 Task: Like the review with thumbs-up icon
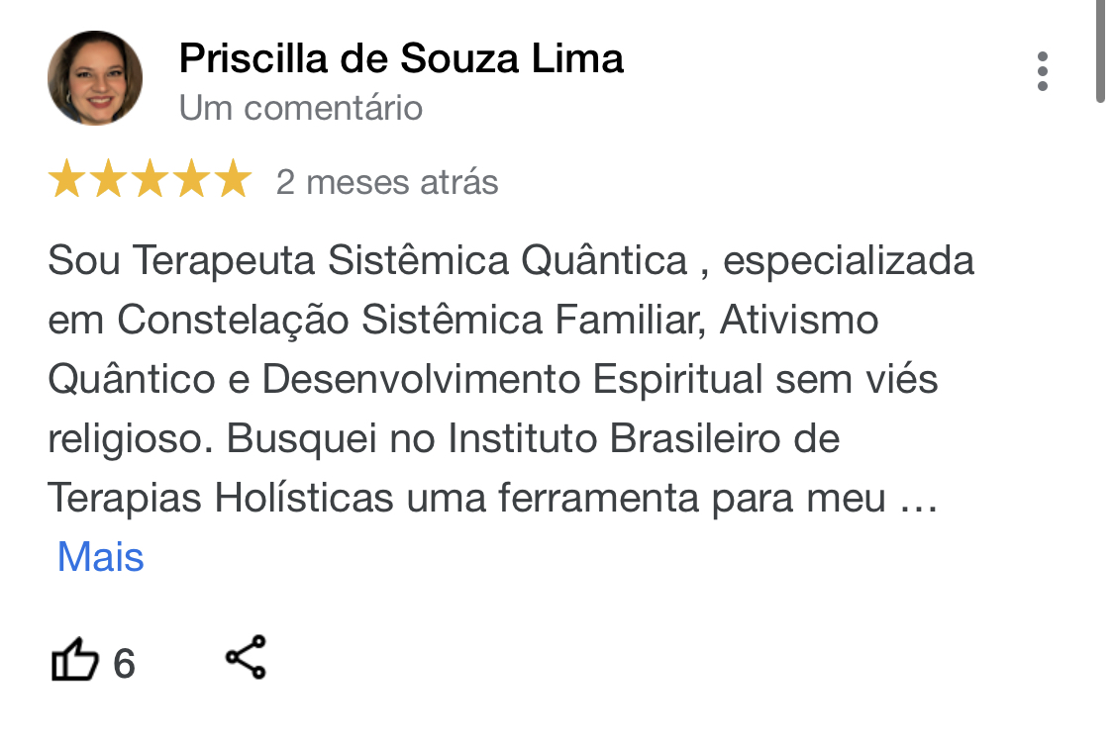pos(75,661)
